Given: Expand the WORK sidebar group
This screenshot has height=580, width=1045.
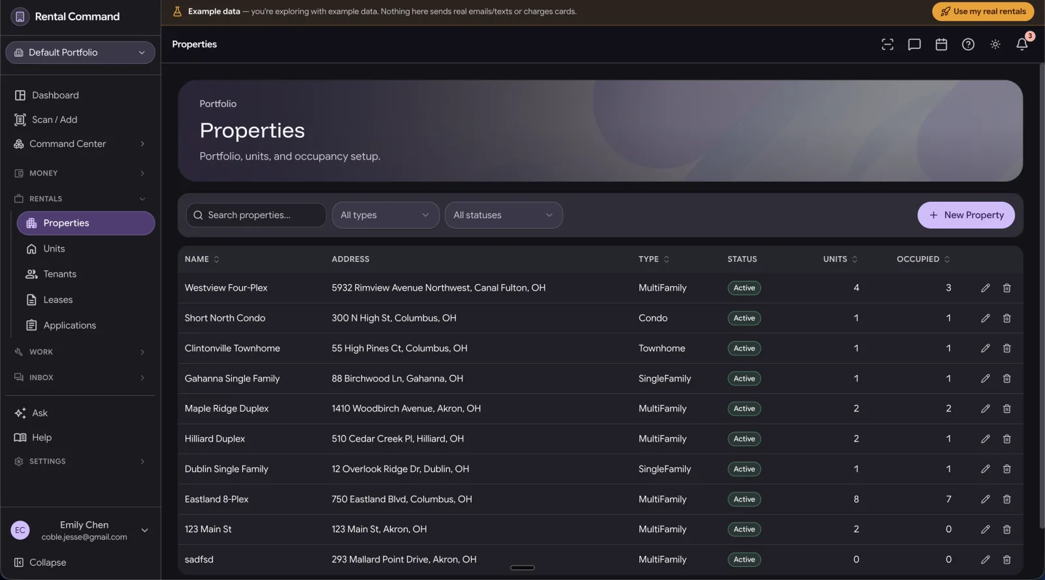Looking at the screenshot, I should pos(80,352).
